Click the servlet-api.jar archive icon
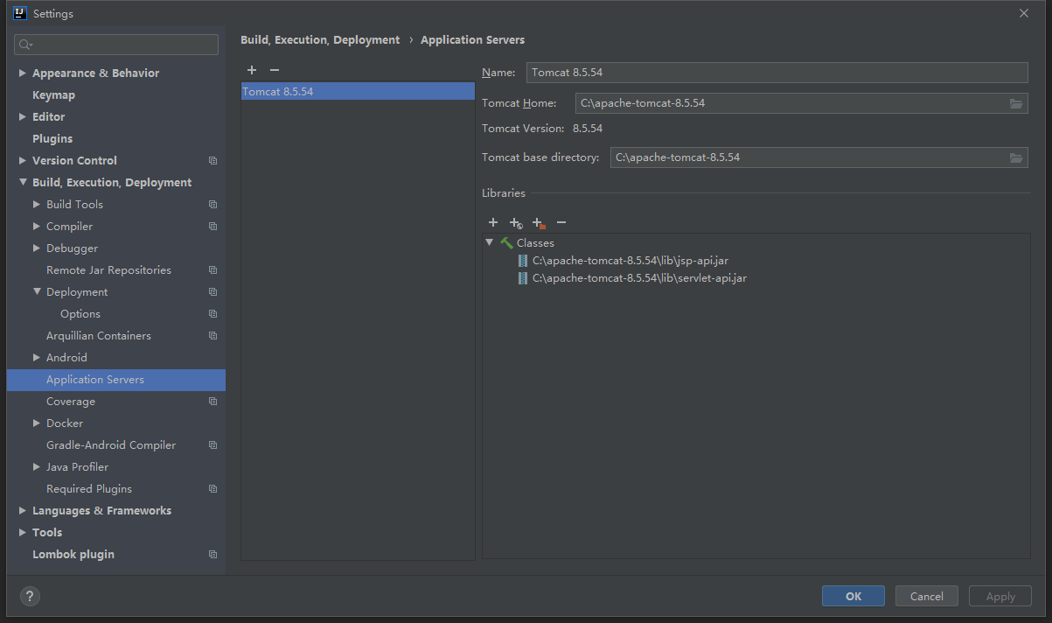The image size is (1052, 623). click(x=523, y=278)
